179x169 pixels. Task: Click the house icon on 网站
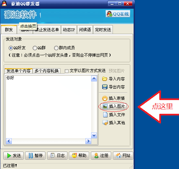[119, 156]
